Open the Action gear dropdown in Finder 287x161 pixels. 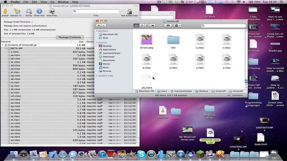[x=178, y=25]
